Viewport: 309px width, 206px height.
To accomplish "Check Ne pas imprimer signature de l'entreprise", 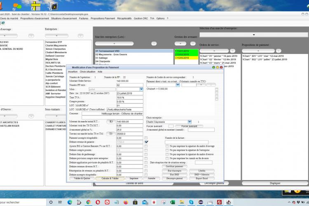I will (167, 150).
